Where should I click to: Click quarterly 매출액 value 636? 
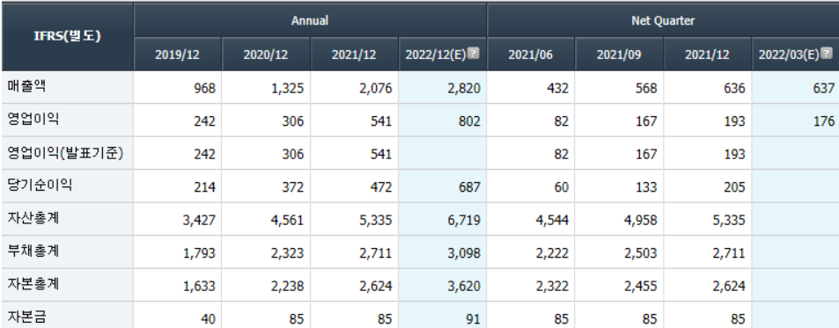tap(734, 88)
